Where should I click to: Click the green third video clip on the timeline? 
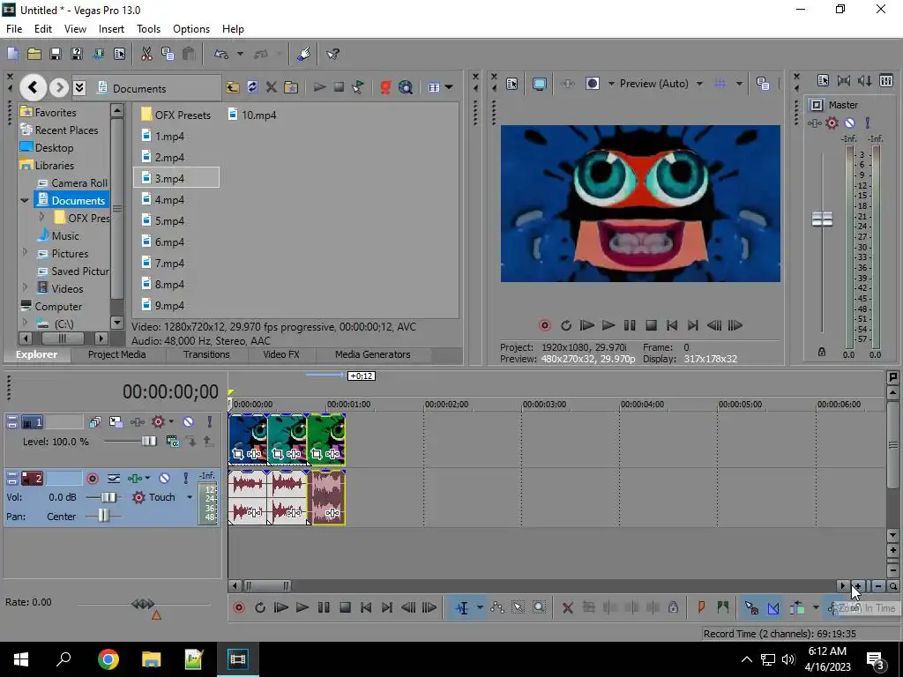[327, 439]
